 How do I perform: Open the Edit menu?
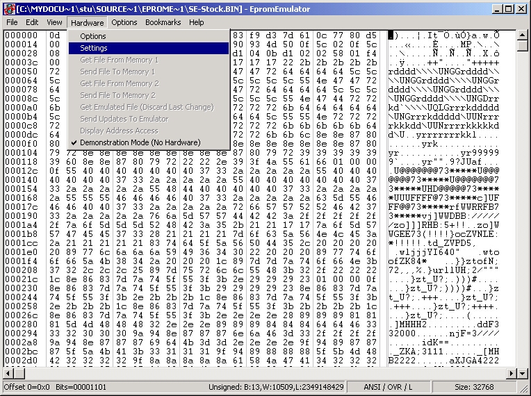32,22
